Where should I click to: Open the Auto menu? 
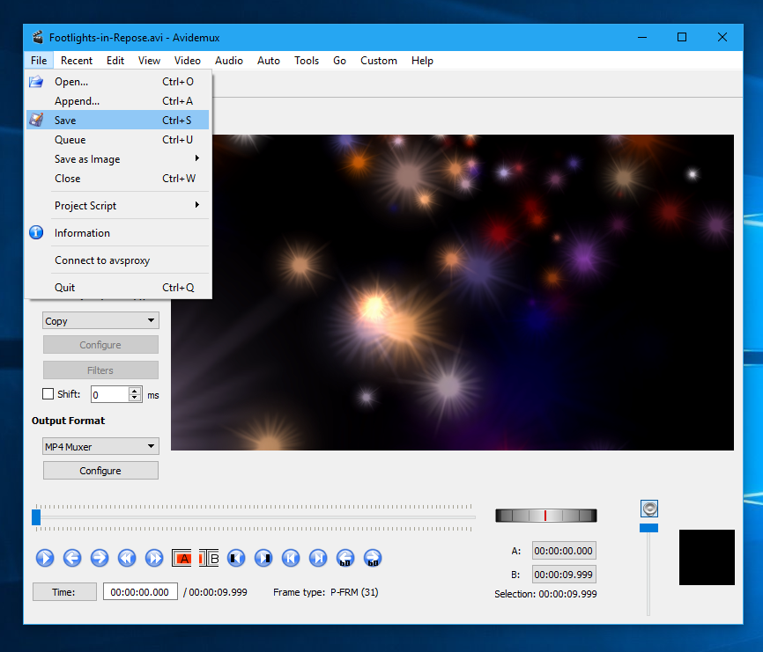[x=269, y=60]
